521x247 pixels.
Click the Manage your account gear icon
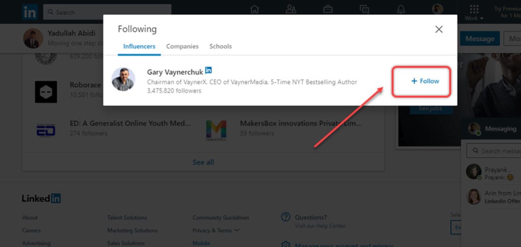point(286,245)
